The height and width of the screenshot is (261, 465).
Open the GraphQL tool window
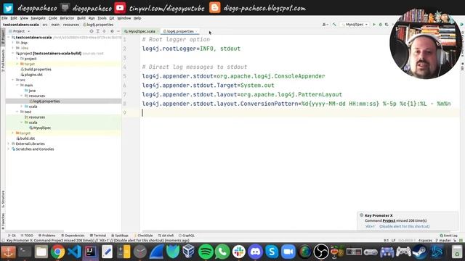coord(187,236)
